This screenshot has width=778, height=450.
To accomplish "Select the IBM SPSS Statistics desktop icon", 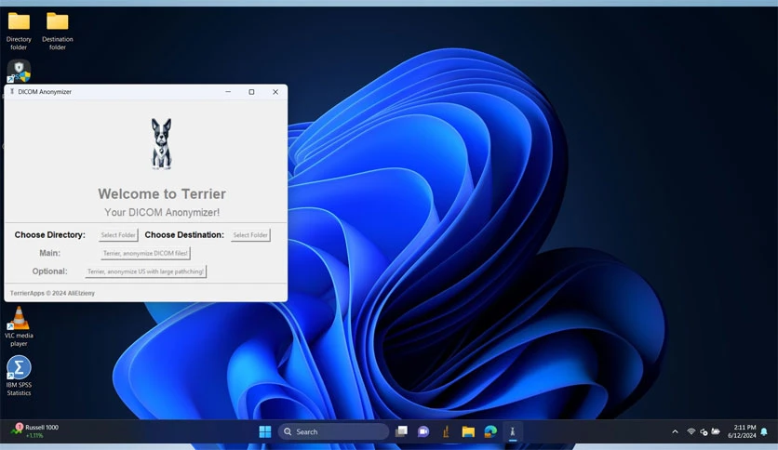I will click(19, 376).
